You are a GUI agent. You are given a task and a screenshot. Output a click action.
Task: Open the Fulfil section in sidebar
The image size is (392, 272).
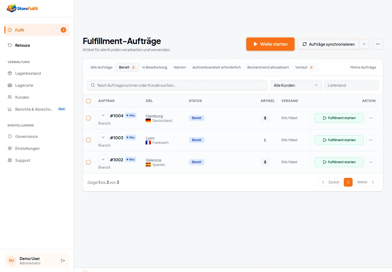pyautogui.click(x=37, y=30)
